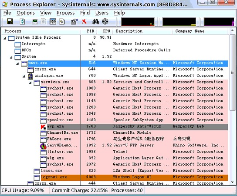Click the Process Explorer title bar icon
This screenshot has width=237, height=196.
(5, 4)
